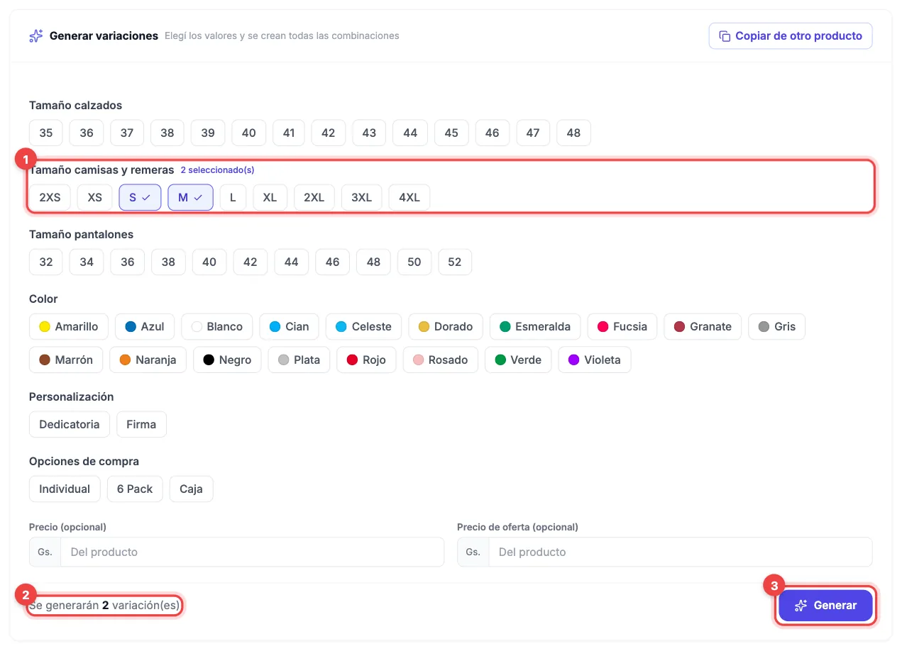Select the Individual purchase option
Image resolution: width=902 pixels, height=651 pixels.
point(65,489)
